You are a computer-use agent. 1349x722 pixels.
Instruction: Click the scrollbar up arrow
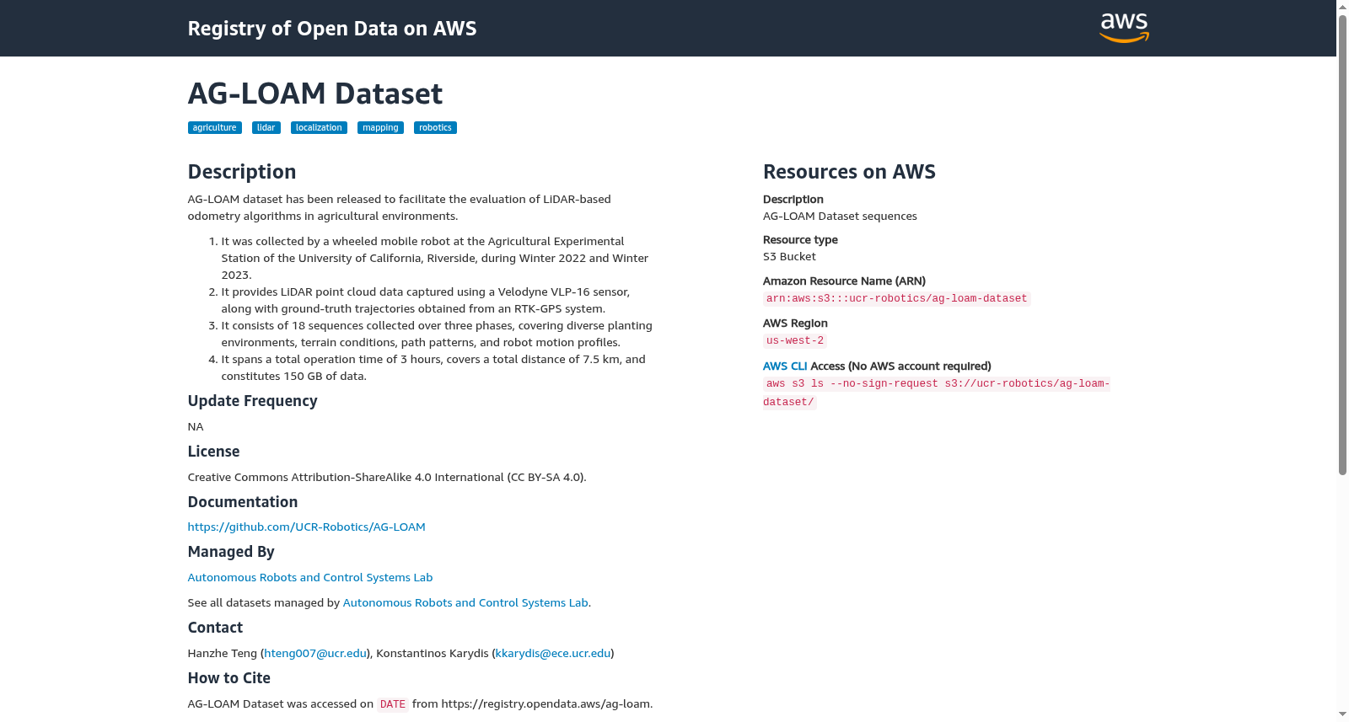pyautogui.click(x=1342, y=7)
